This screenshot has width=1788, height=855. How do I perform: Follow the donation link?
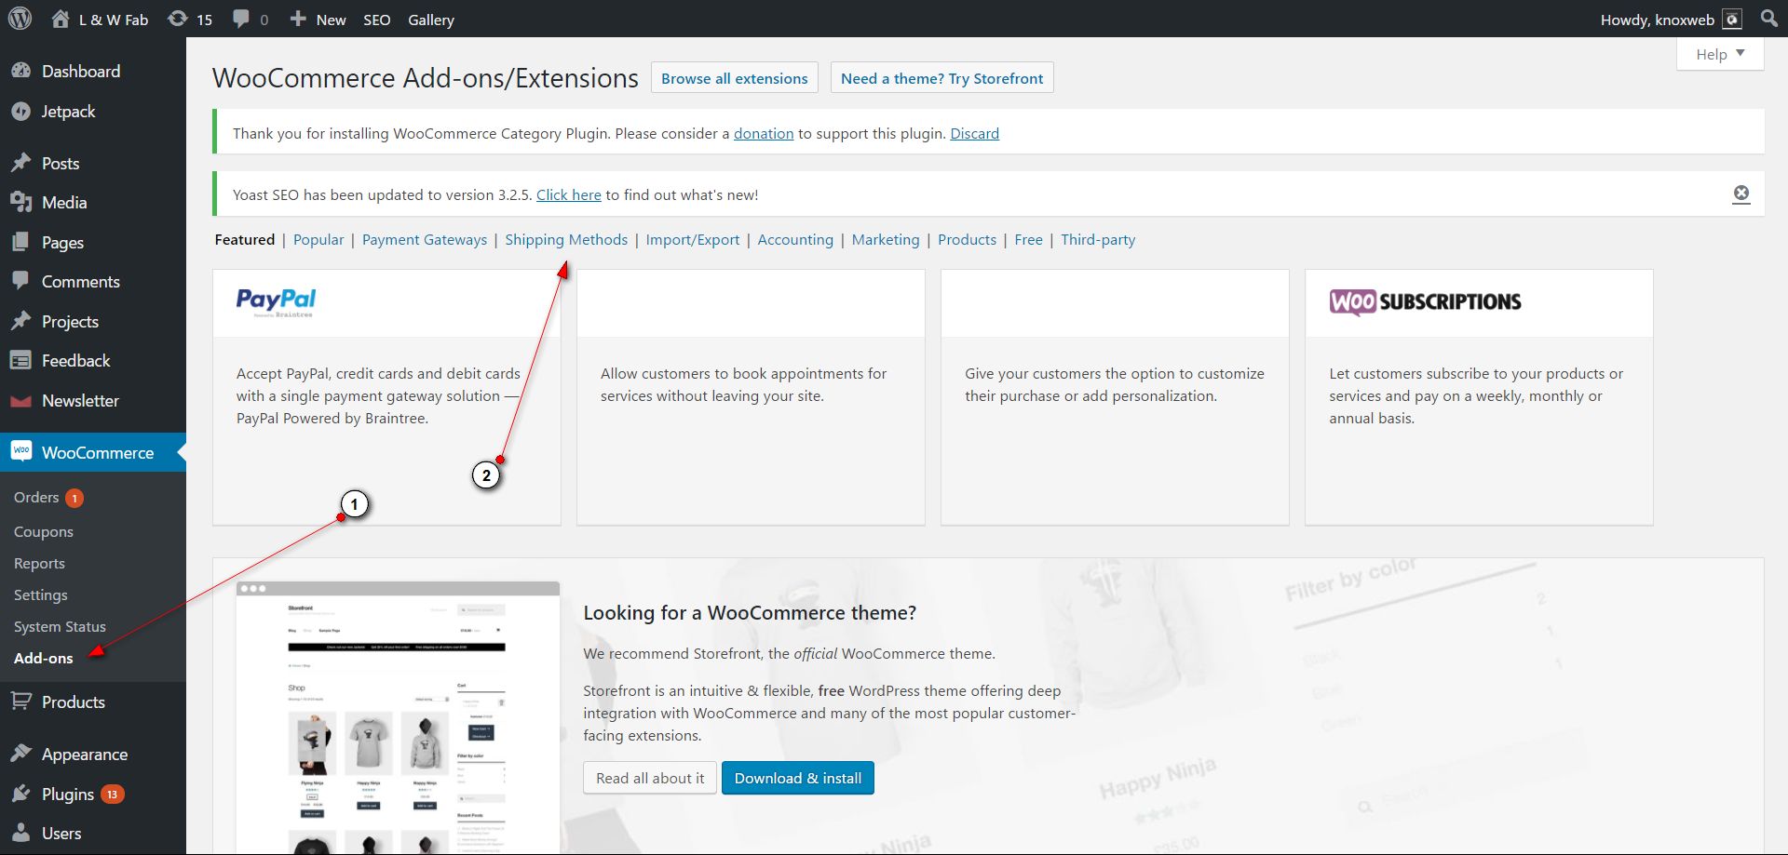pyautogui.click(x=764, y=133)
